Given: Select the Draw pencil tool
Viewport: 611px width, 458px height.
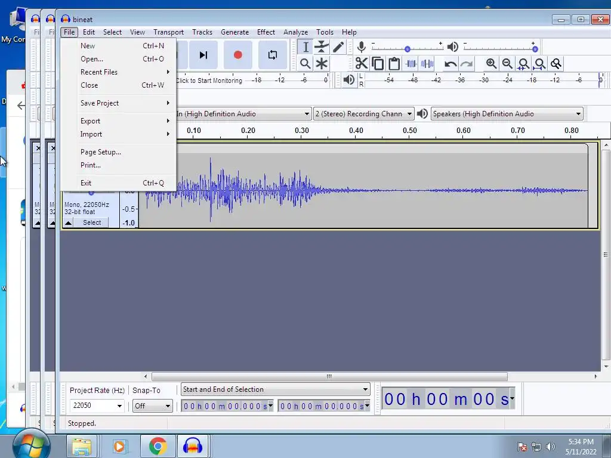Looking at the screenshot, I should (x=338, y=47).
